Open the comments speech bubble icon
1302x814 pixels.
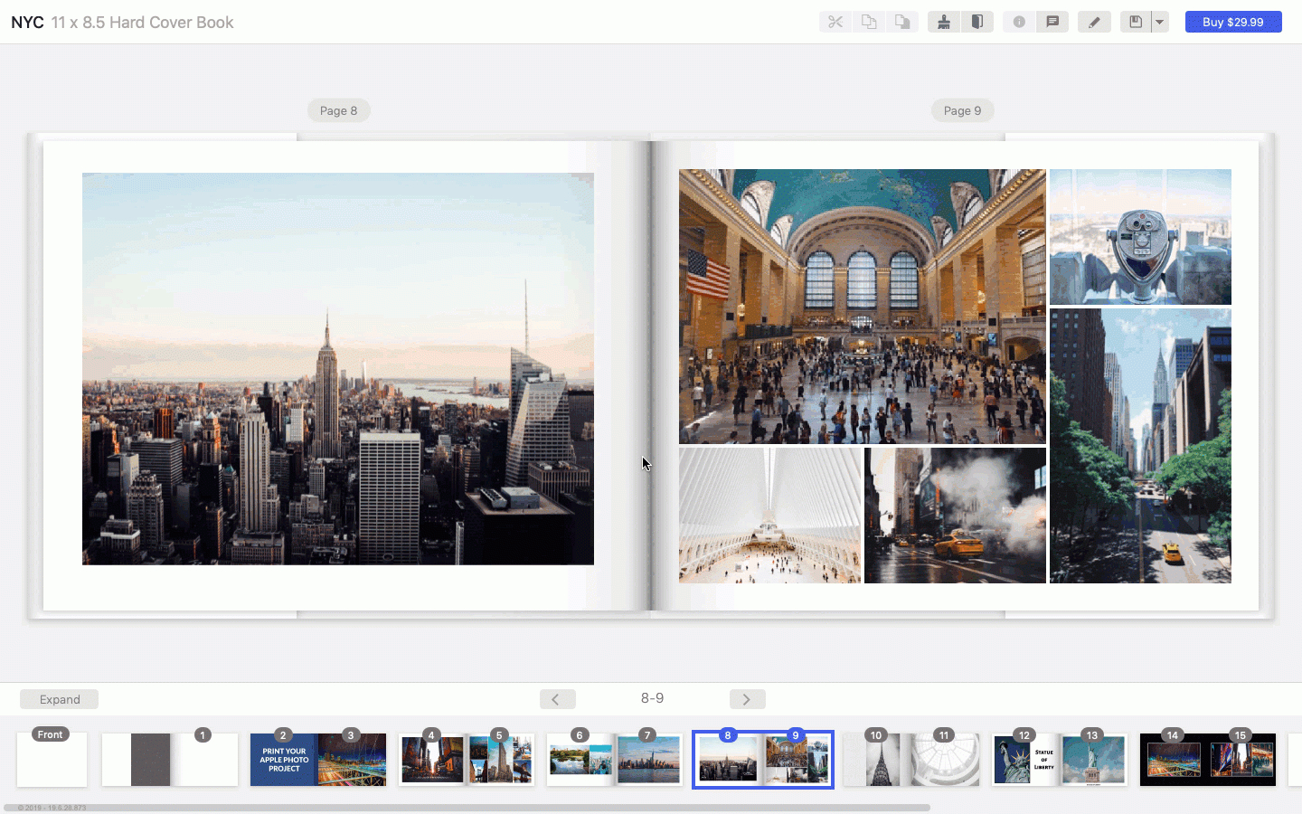(x=1052, y=22)
